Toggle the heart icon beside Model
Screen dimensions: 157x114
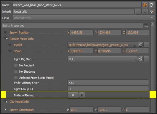10,45
